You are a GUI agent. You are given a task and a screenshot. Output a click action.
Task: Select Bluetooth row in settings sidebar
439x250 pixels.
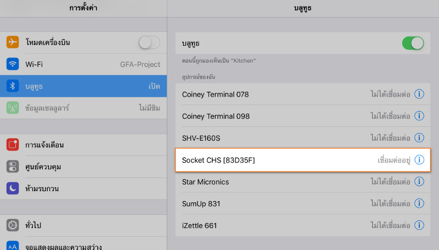(x=83, y=86)
